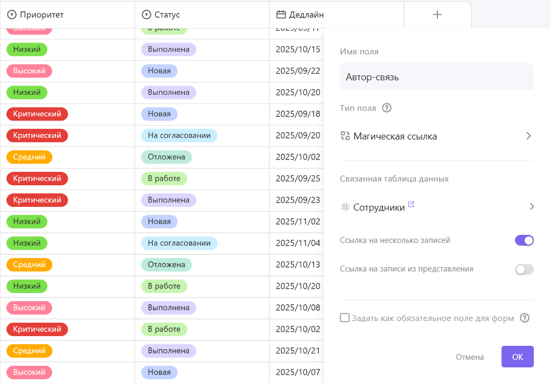This screenshot has height=383, width=550.
Task: Click Низкий priority in 2025/11/04 row
Action: tap(26, 243)
